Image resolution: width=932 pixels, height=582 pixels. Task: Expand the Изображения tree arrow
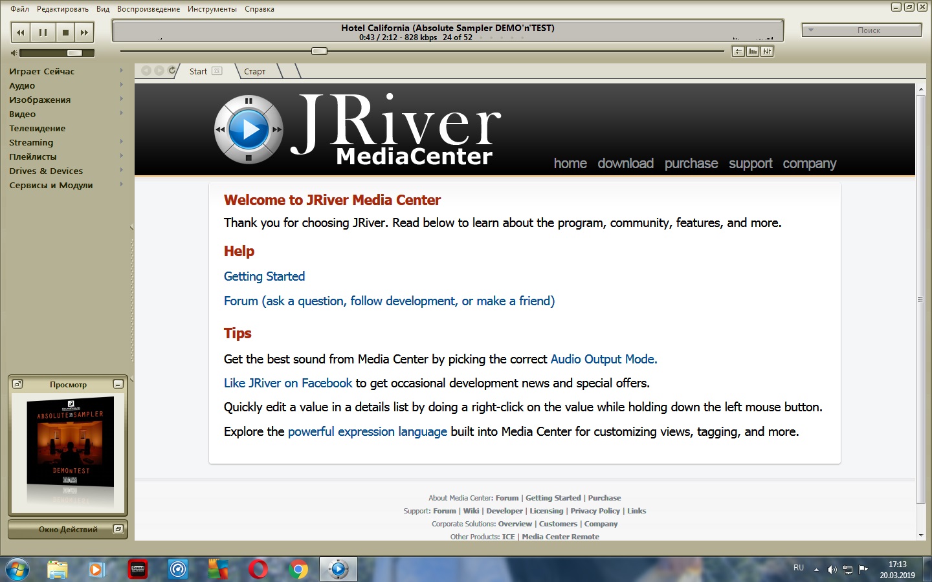(x=121, y=99)
